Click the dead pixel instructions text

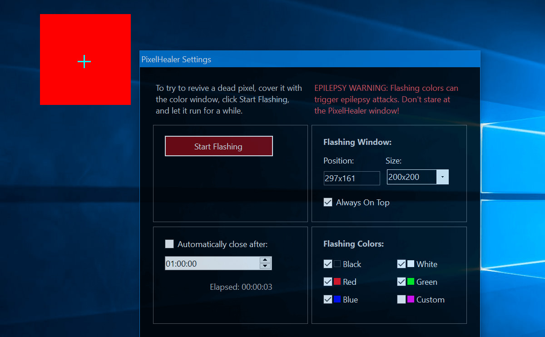(229, 99)
